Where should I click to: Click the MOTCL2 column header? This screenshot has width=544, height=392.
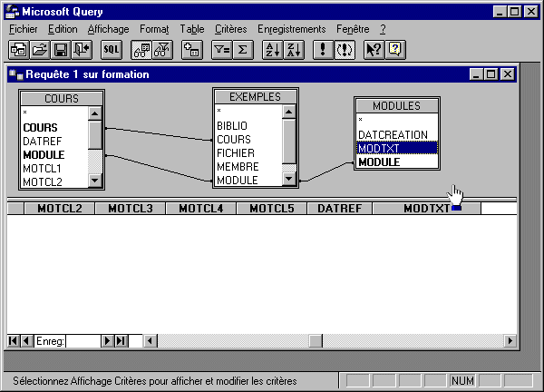pos(59,209)
